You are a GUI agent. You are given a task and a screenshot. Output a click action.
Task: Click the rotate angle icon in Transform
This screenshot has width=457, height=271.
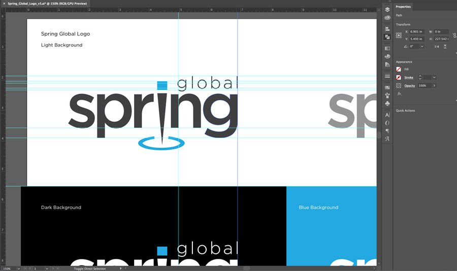tap(406, 46)
